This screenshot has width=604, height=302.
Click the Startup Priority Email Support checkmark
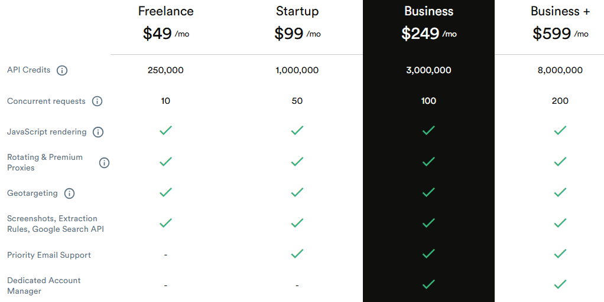297,254
